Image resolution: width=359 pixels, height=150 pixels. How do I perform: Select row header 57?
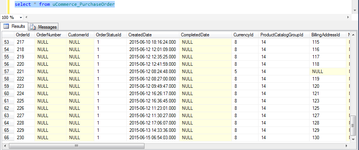[x=8, y=72]
